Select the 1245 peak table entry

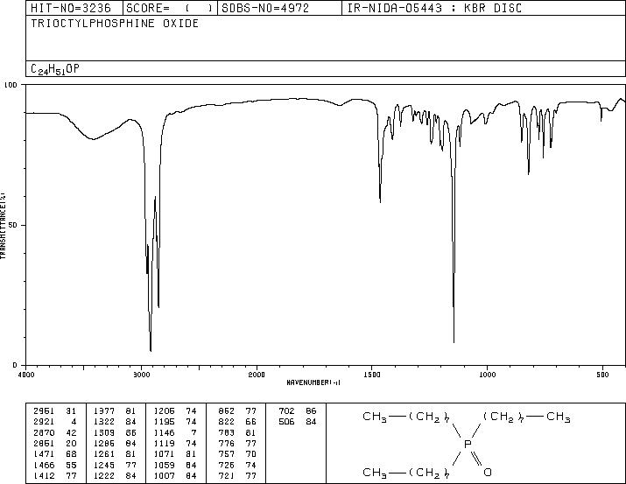(104, 465)
